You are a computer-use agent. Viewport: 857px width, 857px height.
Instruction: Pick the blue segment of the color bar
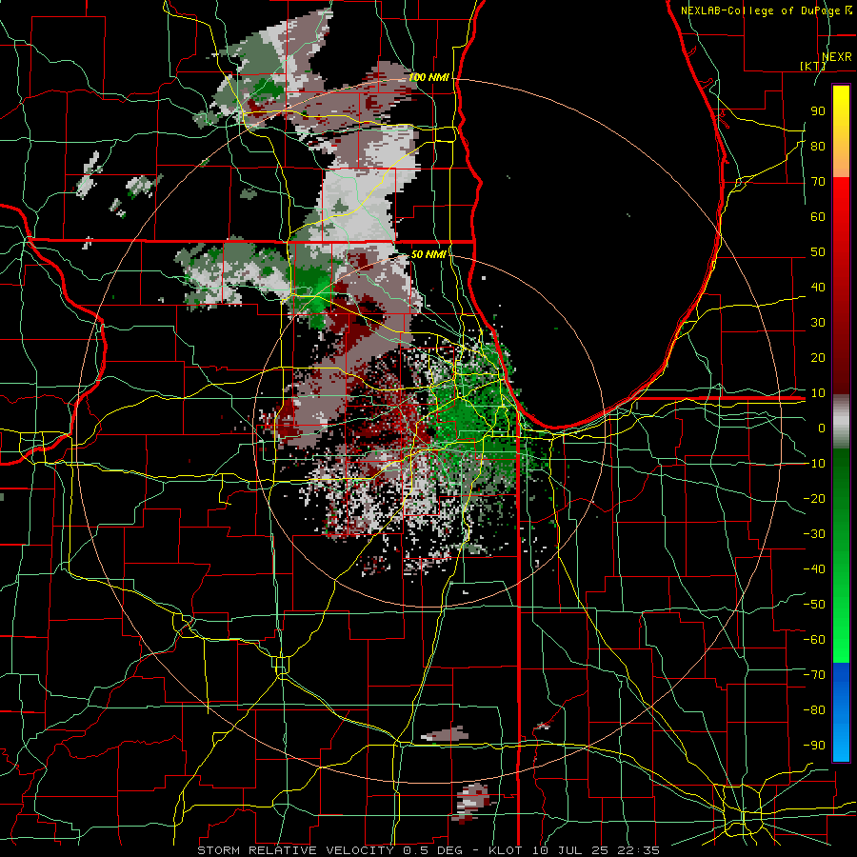click(841, 711)
